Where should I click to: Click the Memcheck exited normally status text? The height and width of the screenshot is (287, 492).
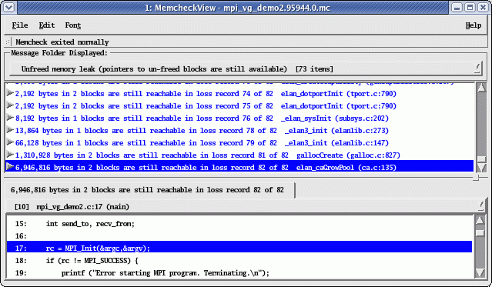62,42
